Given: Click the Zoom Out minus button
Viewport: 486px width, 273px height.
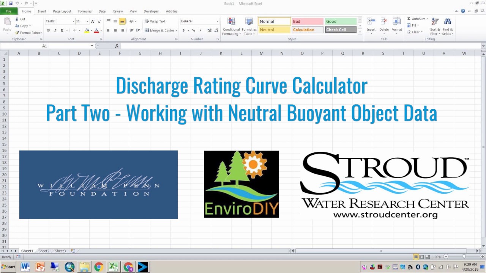Looking at the screenshot, I should coord(446,257).
